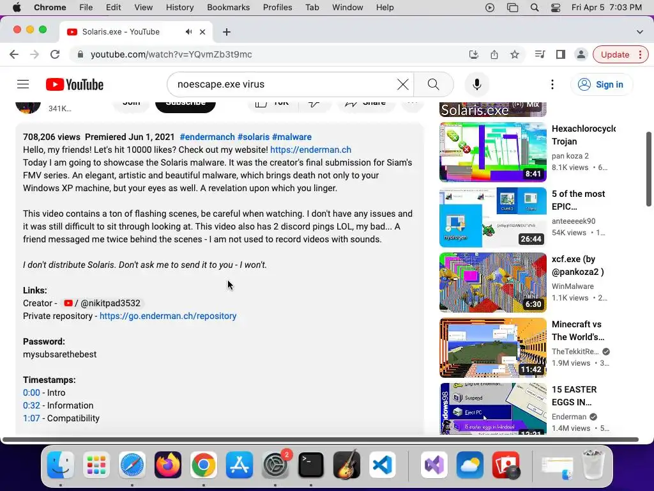Open the Apple menu

tap(17, 8)
